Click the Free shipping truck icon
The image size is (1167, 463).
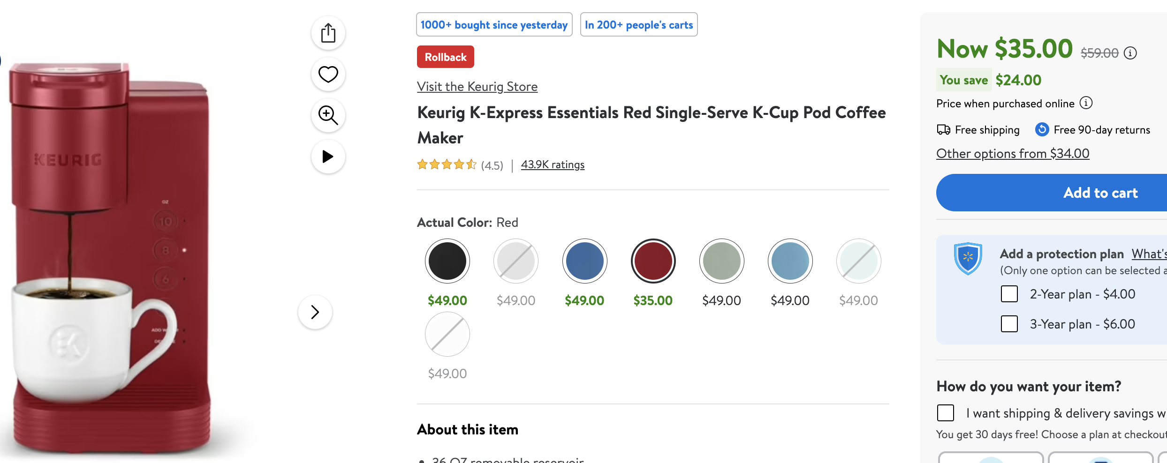click(943, 129)
